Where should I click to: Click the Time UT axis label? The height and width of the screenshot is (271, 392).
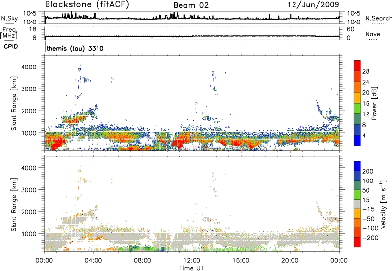click(x=192, y=268)
